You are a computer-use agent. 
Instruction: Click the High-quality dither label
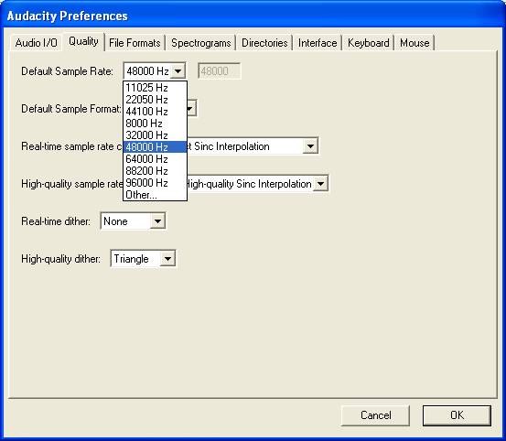[60, 259]
